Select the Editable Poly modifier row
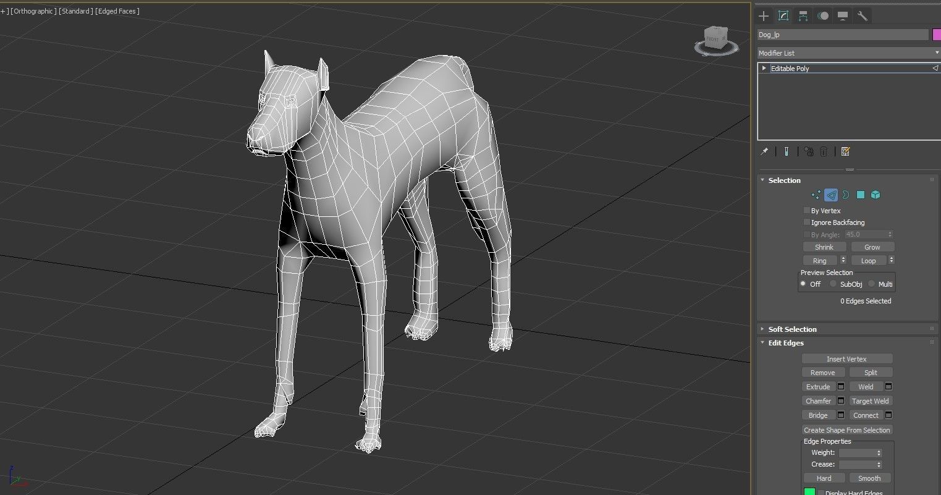Image resolution: width=941 pixels, height=495 pixels. click(x=849, y=69)
